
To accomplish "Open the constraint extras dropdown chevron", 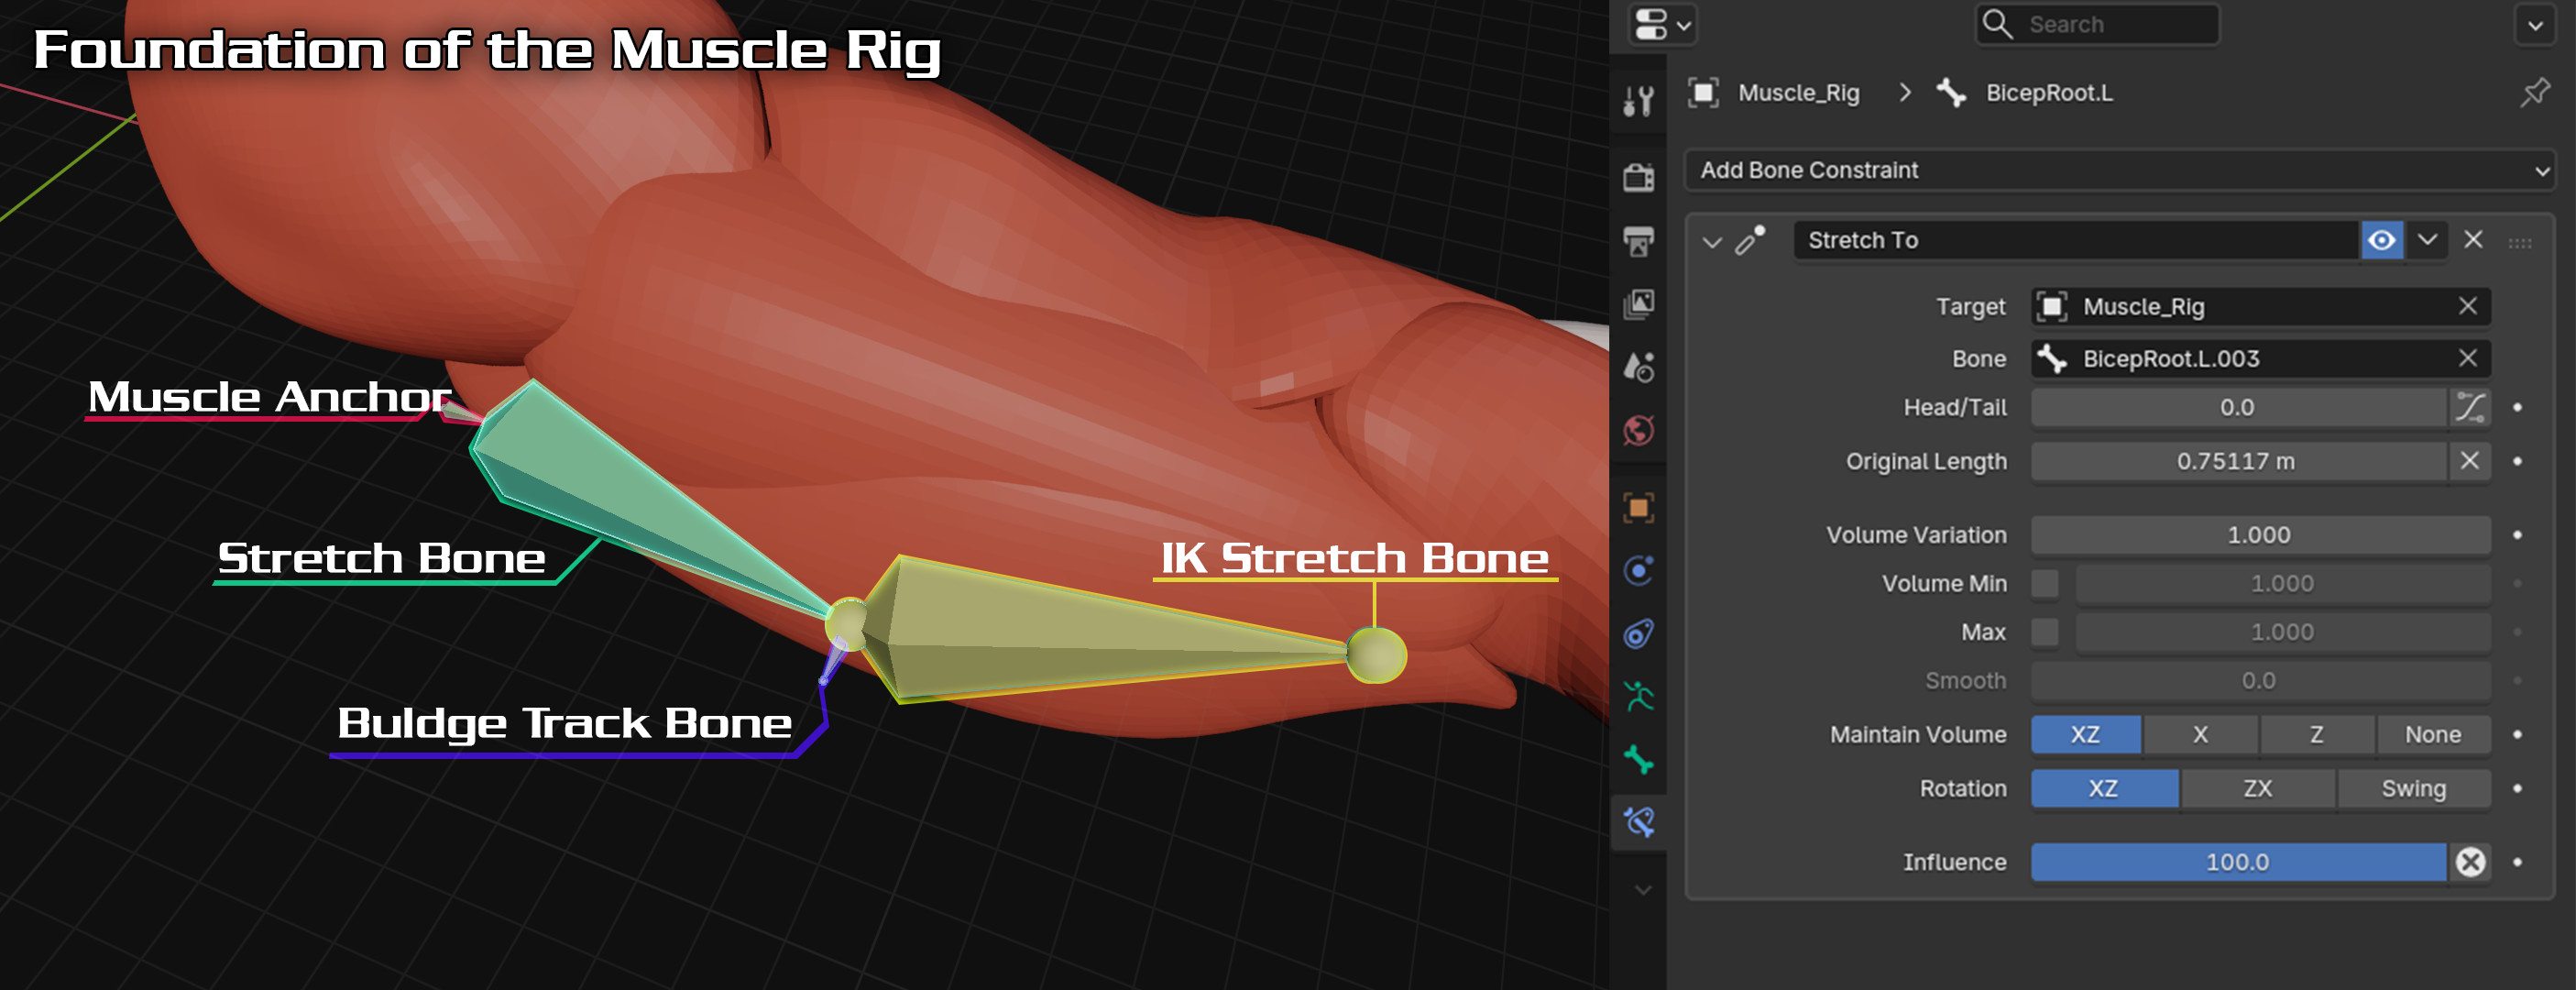I will coord(2424,240).
